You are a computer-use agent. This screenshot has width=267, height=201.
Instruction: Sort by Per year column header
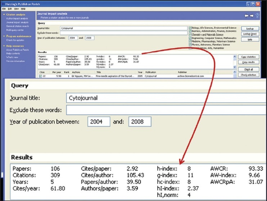pyautogui.click(x=56, y=72)
